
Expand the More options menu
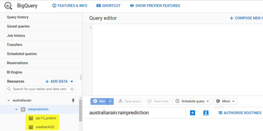(x=225, y=101)
